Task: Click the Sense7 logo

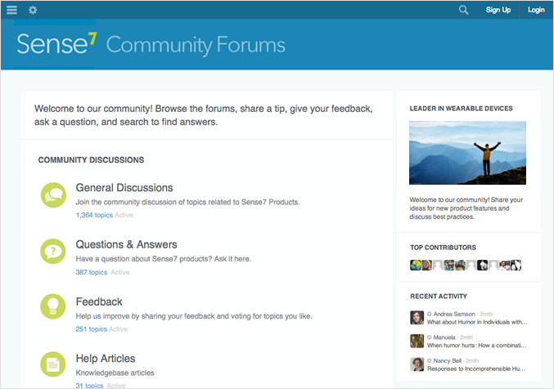Action: point(56,44)
